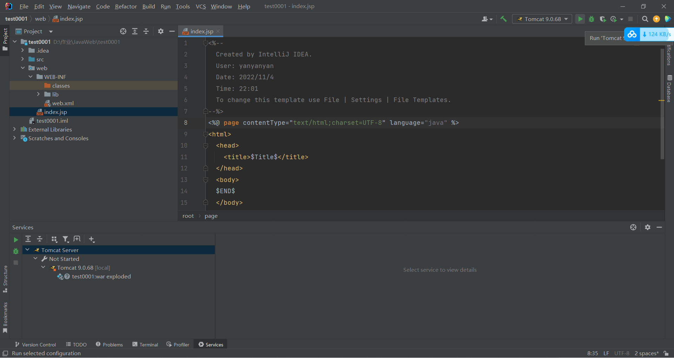Toggle the Project tool window sidebar button
This screenshot has width=674, height=358.
[x=5, y=39]
